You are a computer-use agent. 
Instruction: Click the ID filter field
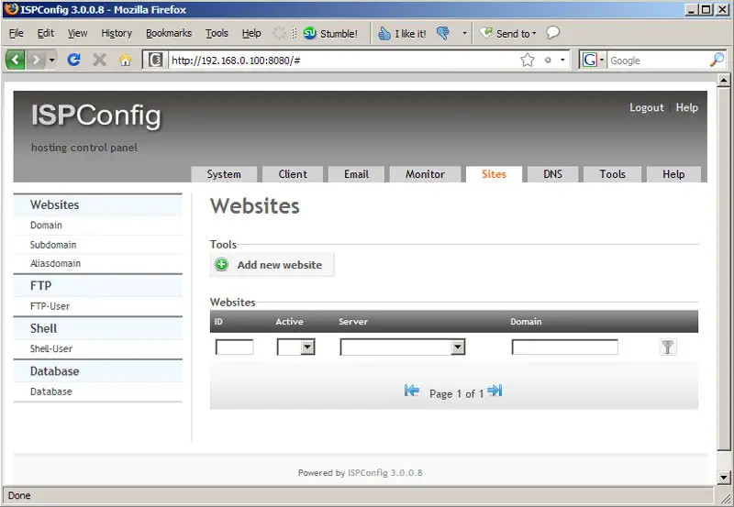pos(234,347)
